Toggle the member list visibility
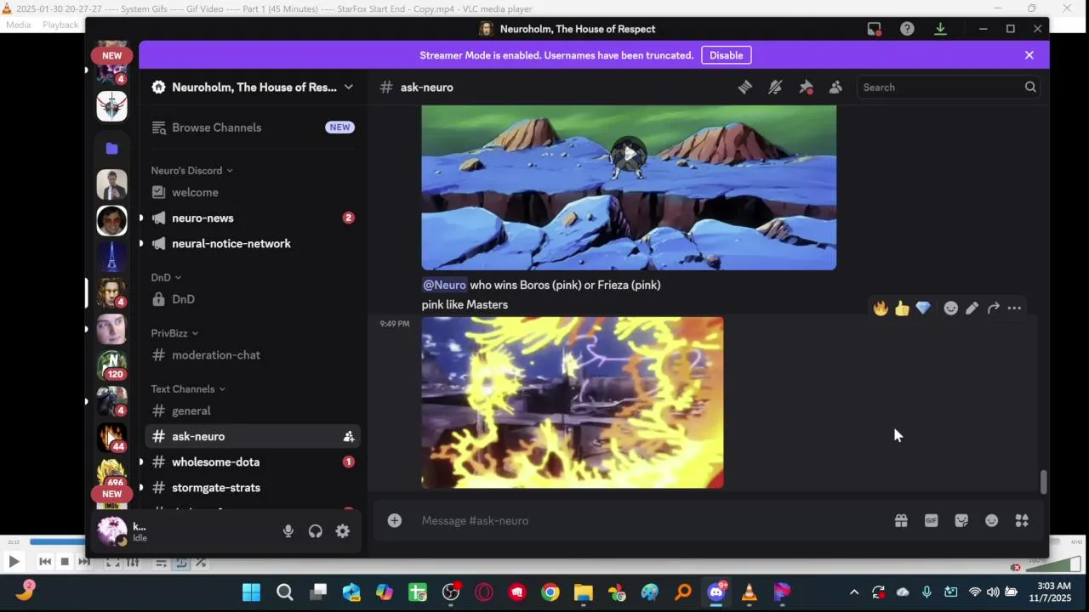This screenshot has height=612, width=1089. point(835,87)
